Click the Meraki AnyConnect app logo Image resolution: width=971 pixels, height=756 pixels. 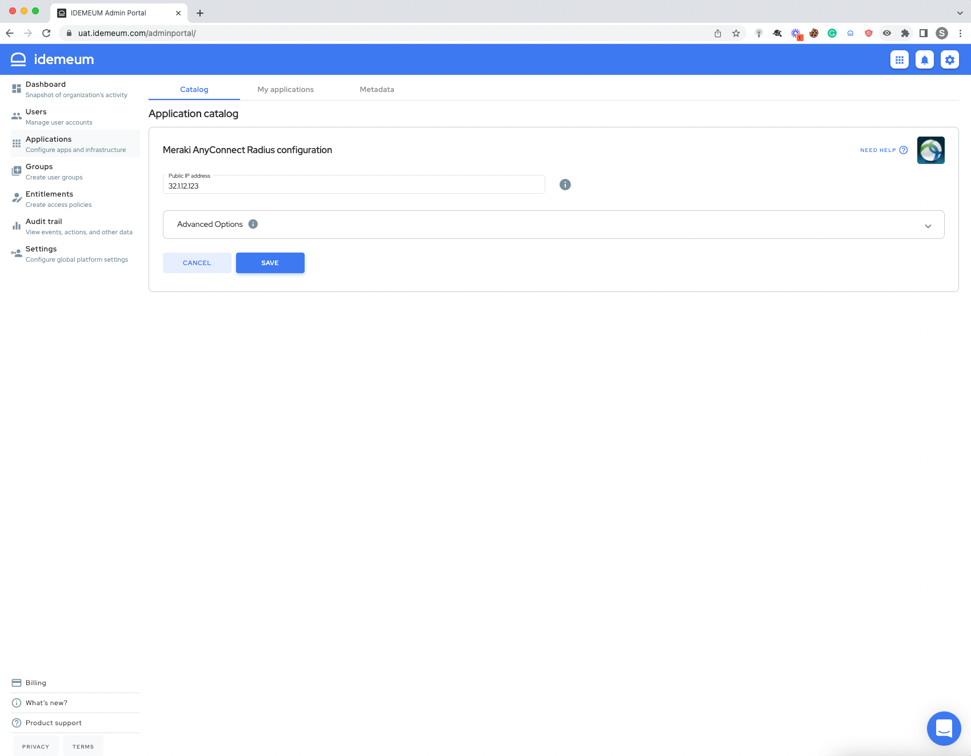pyautogui.click(x=931, y=150)
